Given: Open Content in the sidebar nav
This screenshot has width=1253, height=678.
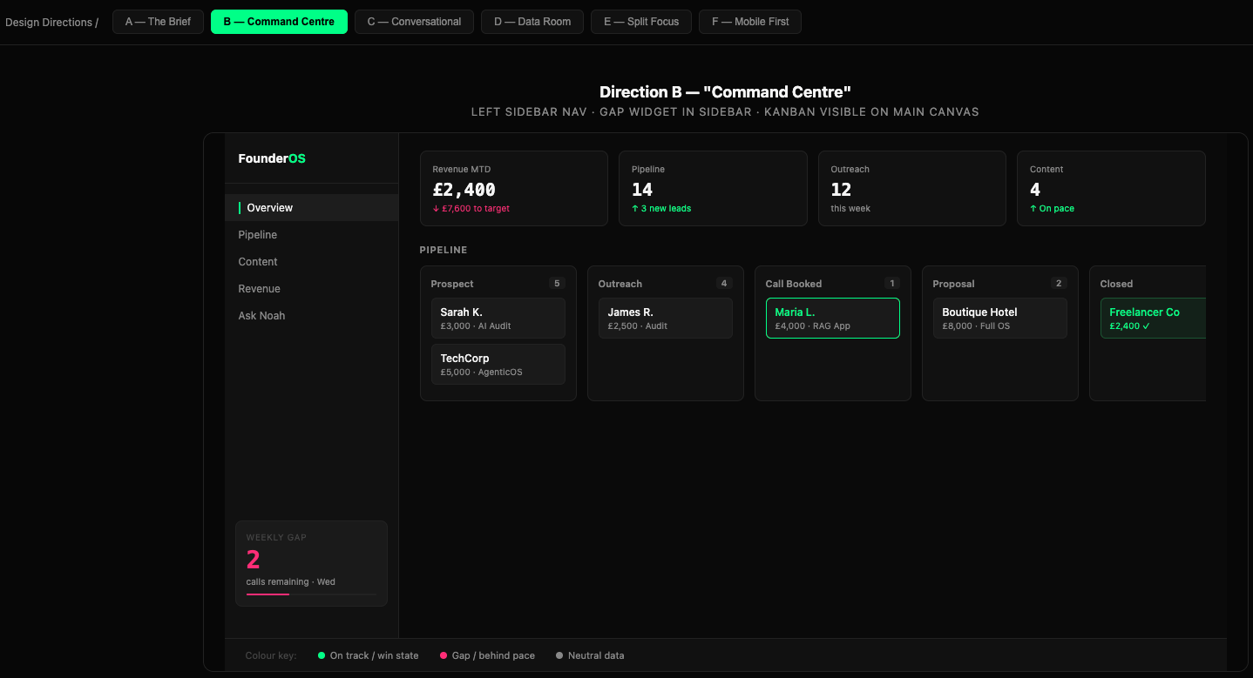Looking at the screenshot, I should (312, 261).
